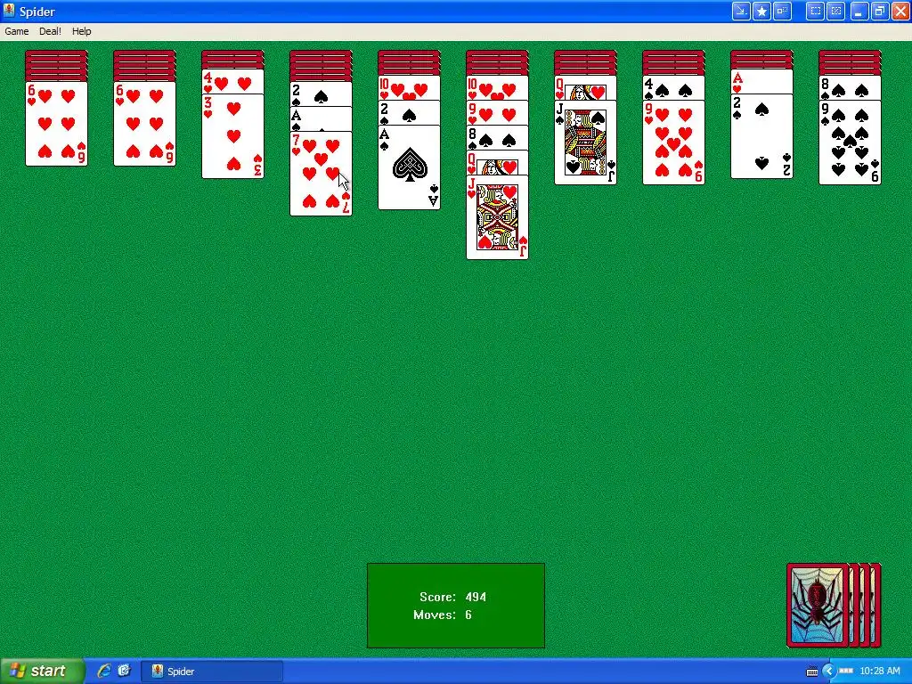Viewport: 912px width, 684px height.
Task: Select the 2 of spades below ace of hearts
Action: pos(762,136)
